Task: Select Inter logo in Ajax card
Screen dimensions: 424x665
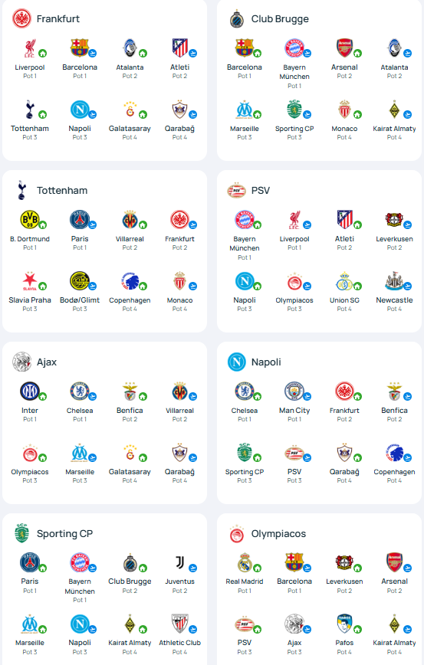Action: 30,391
